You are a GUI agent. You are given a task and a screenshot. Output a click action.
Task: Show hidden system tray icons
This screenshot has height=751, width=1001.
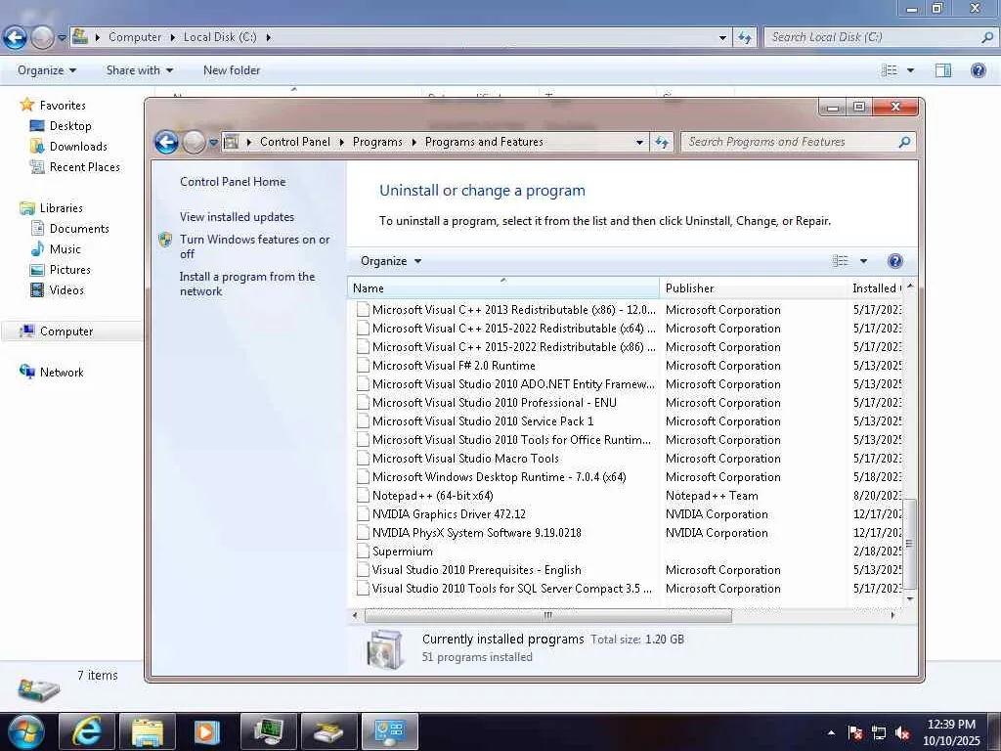click(831, 733)
